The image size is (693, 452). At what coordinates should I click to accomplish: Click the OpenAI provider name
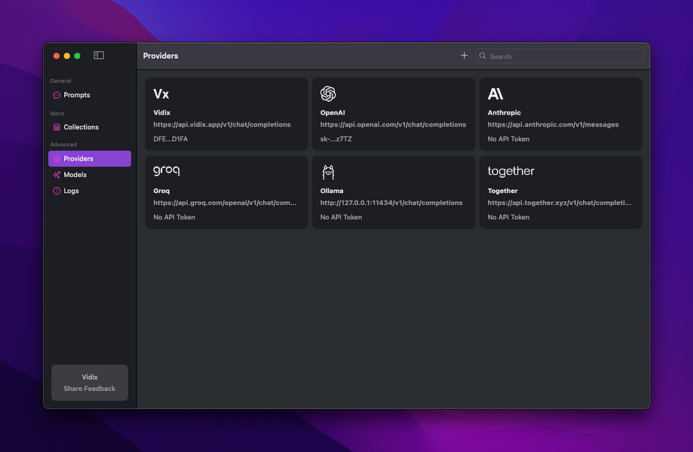pyautogui.click(x=333, y=112)
